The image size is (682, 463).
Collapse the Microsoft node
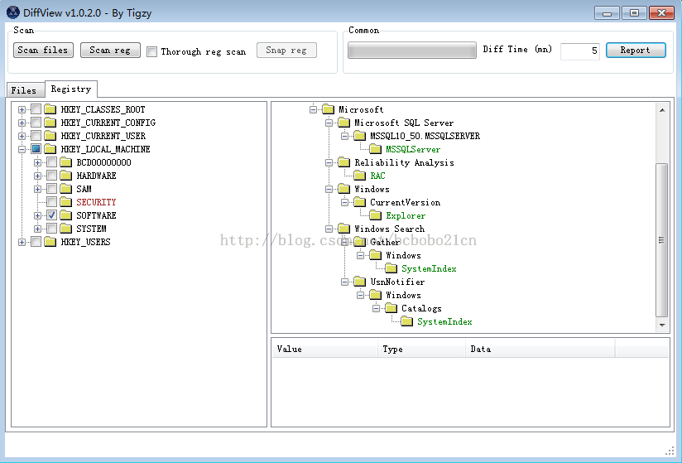pyautogui.click(x=313, y=109)
